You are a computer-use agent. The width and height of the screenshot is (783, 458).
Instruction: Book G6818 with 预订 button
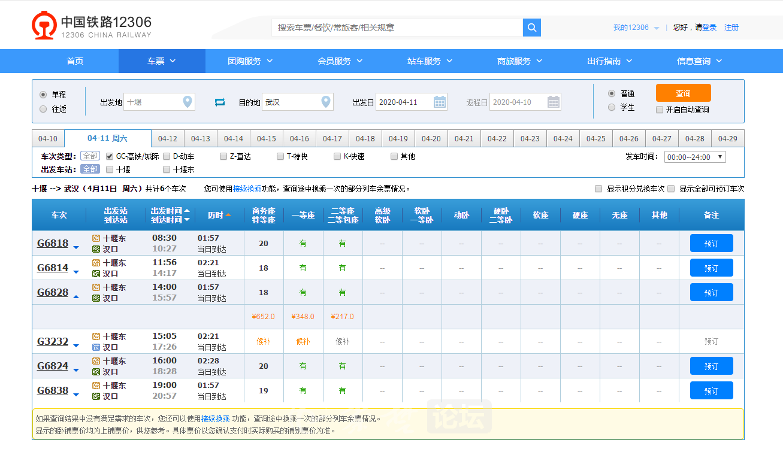711,243
